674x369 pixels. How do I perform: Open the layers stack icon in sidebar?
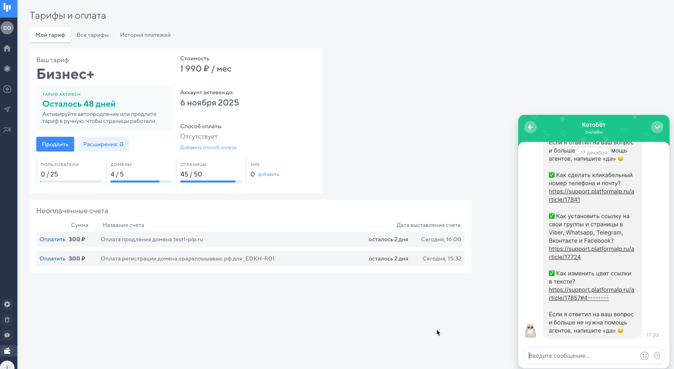click(7, 69)
